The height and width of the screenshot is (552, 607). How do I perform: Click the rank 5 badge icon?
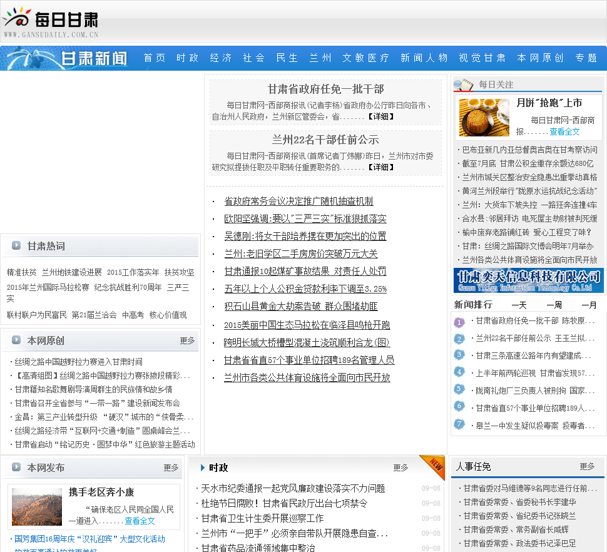point(459,389)
